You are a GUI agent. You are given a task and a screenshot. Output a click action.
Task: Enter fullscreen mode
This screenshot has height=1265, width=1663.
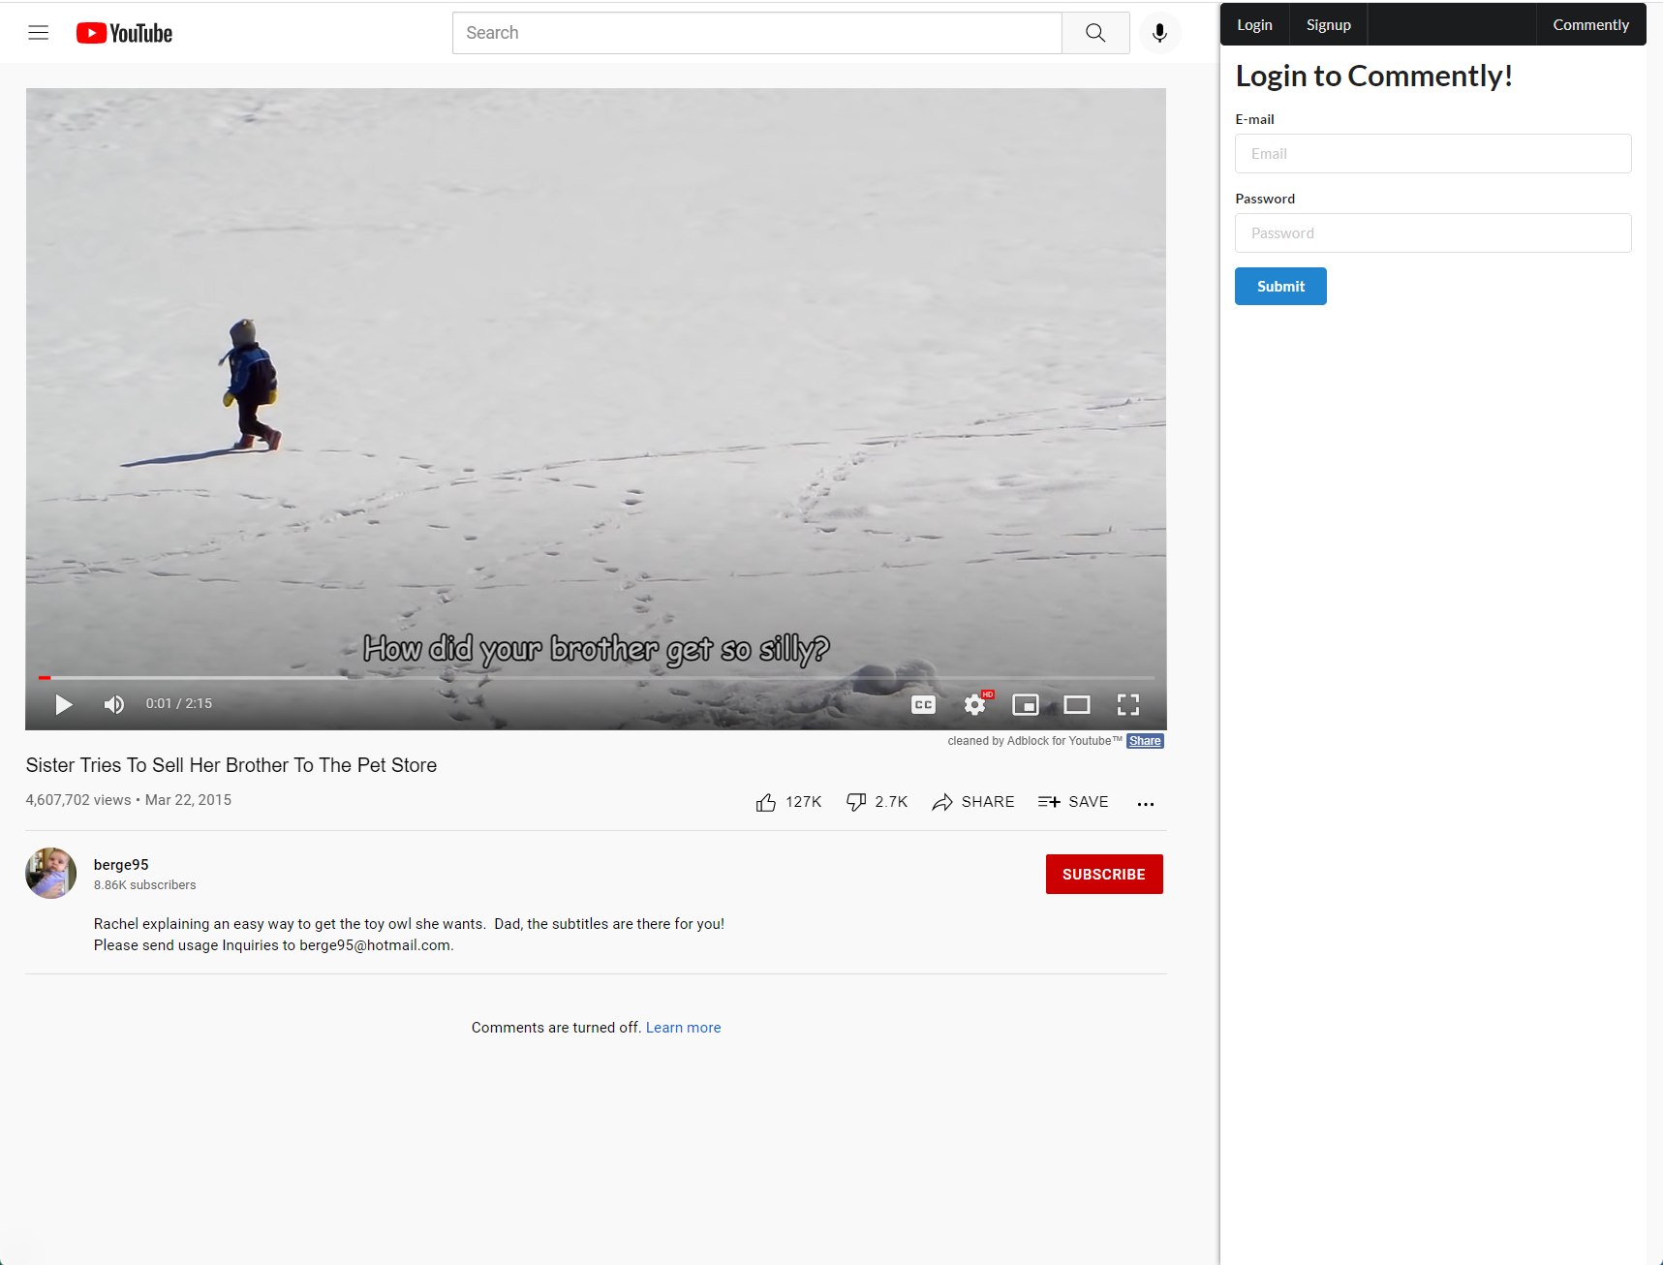pyautogui.click(x=1128, y=705)
